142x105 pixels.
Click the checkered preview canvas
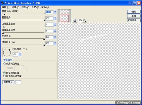click(x=99, y=61)
